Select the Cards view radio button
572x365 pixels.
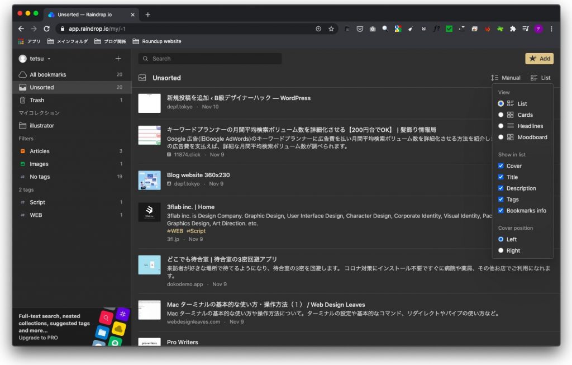[501, 115]
